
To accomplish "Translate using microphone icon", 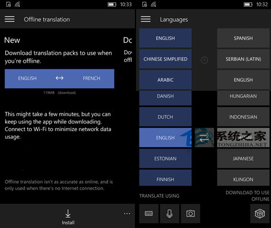I will point(170,214).
